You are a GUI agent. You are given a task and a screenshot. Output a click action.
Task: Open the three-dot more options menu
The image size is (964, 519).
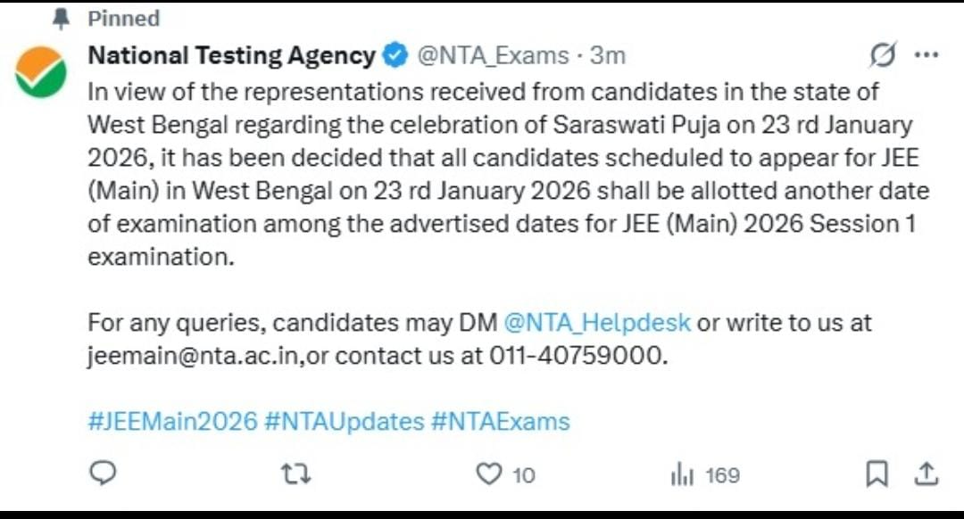pos(927,56)
